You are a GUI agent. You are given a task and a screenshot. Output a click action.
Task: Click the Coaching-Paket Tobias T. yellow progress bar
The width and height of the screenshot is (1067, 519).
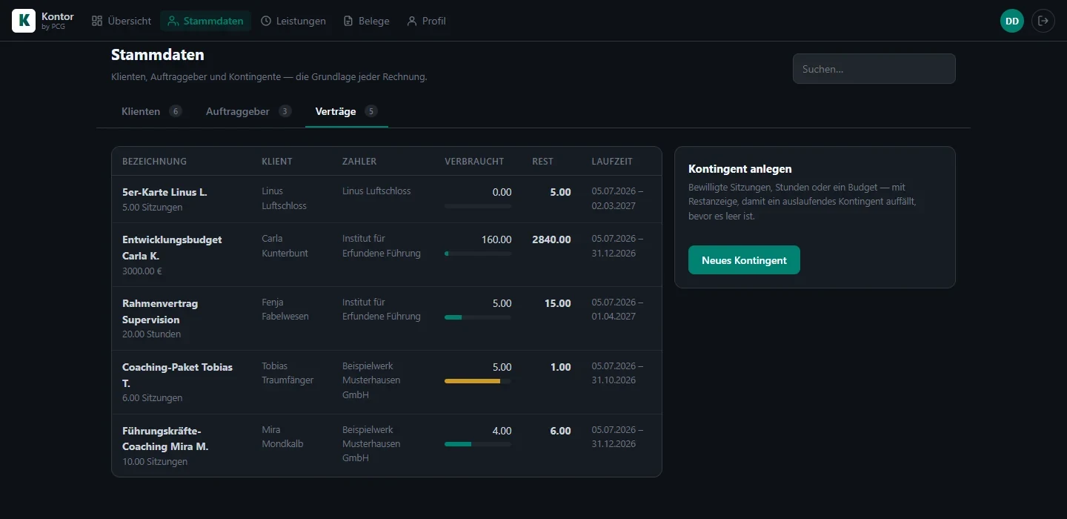click(x=478, y=381)
